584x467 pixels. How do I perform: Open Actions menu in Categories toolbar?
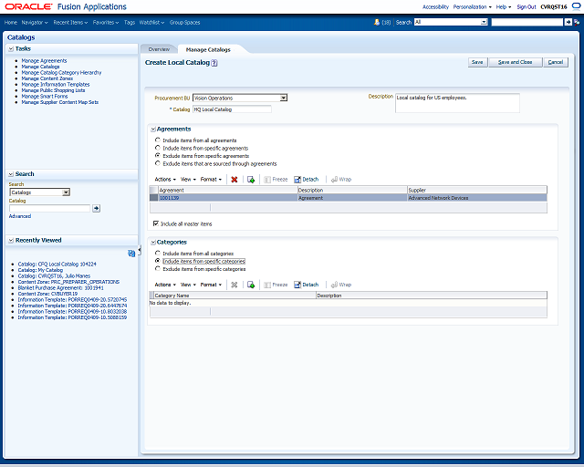(x=165, y=285)
